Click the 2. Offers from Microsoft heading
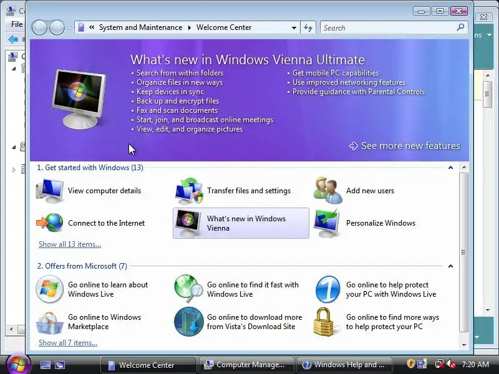 pos(82,266)
